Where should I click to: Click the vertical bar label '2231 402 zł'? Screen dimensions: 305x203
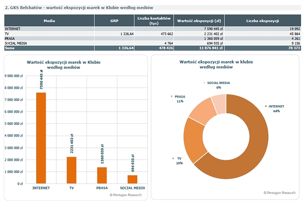72,143
